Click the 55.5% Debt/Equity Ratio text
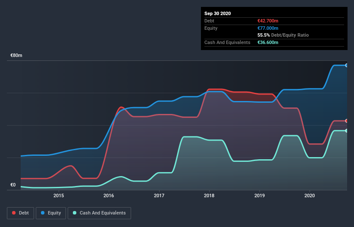Image resolution: width=354 pixels, height=227 pixels. tap(283, 35)
